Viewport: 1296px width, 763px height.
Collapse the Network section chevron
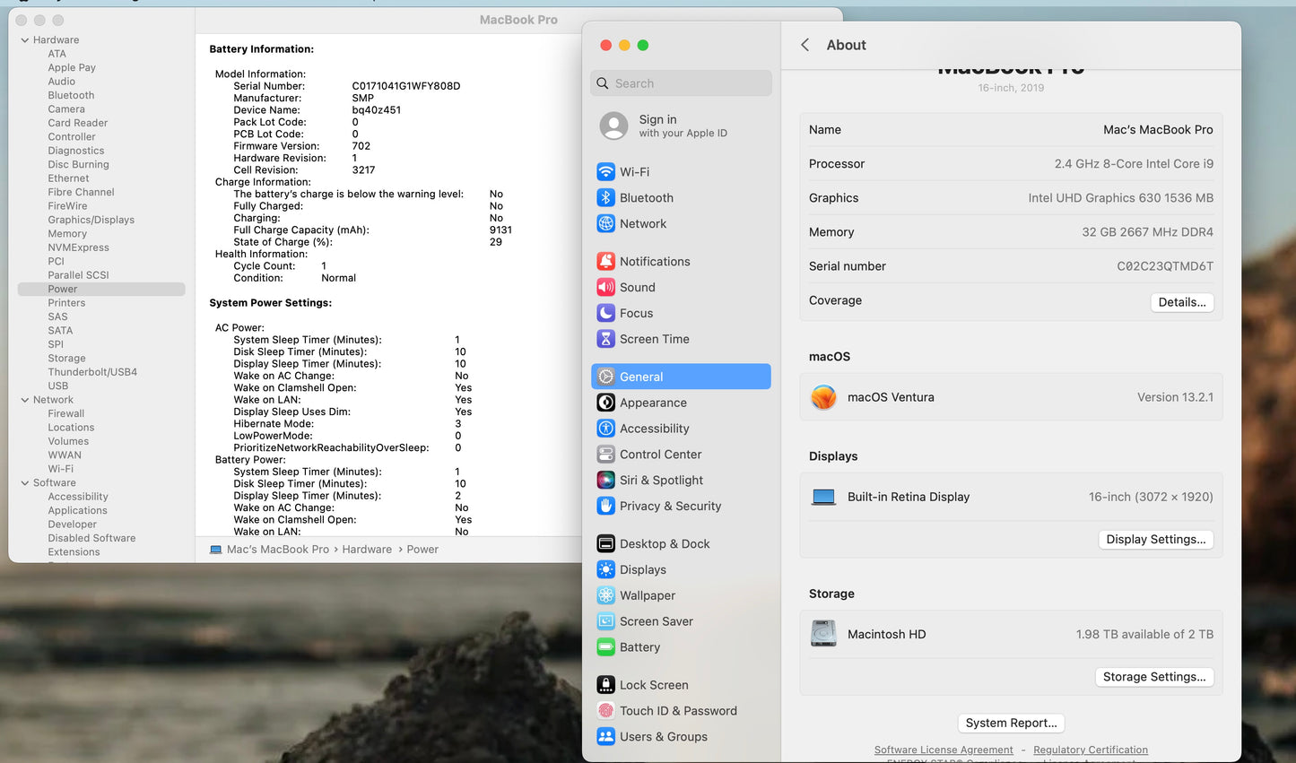pos(24,400)
